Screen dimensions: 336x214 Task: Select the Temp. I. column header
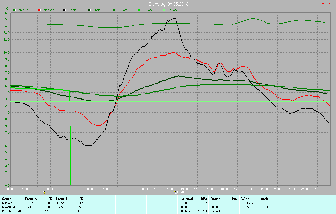[x=62, y=199]
